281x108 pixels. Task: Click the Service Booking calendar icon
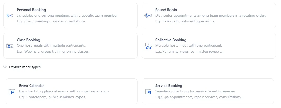tap(148, 91)
